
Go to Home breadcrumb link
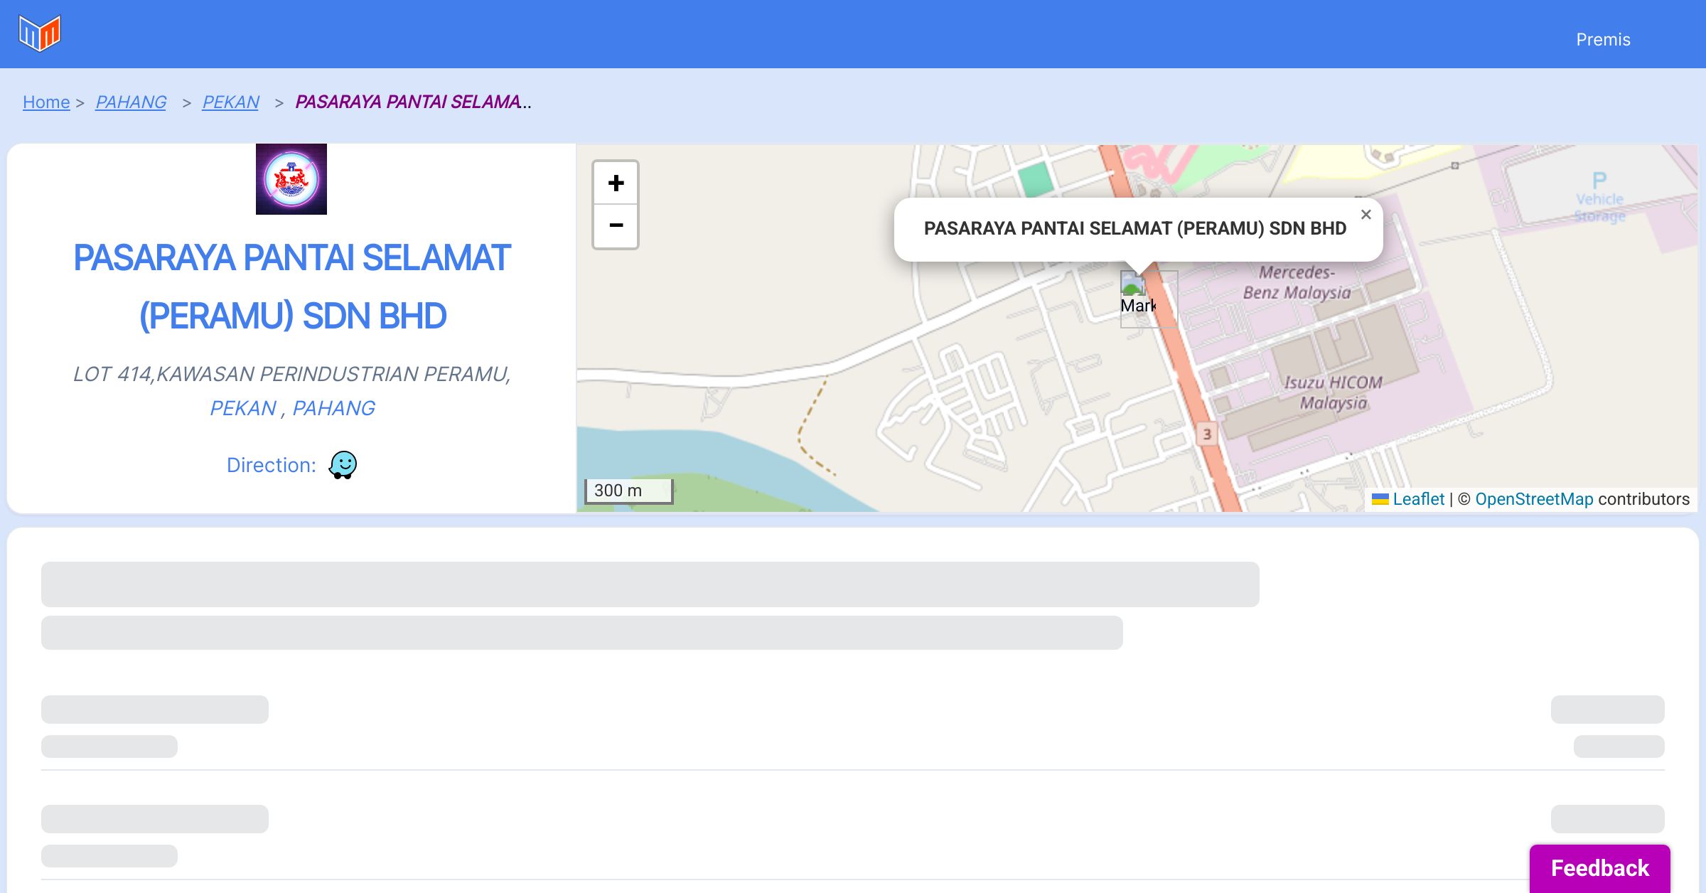[x=46, y=102]
